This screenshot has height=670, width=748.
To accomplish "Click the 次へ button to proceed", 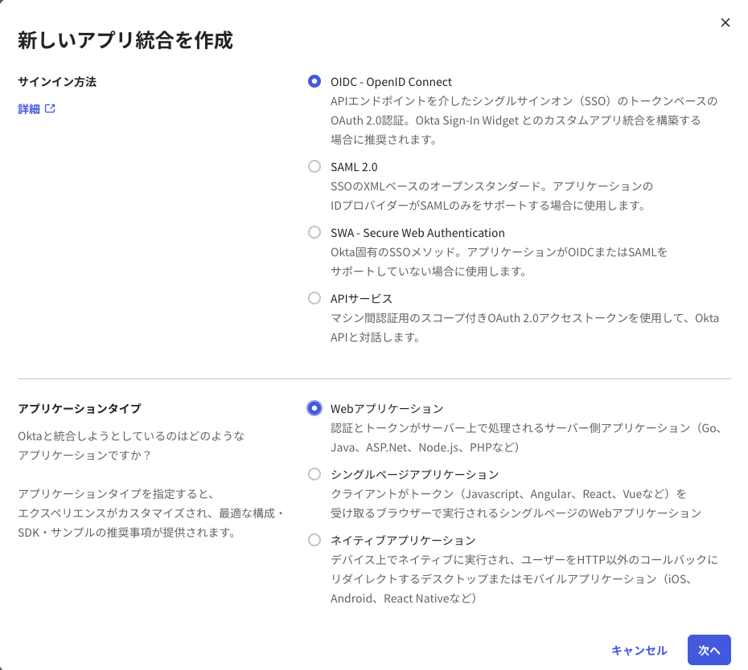I will tap(709, 650).
